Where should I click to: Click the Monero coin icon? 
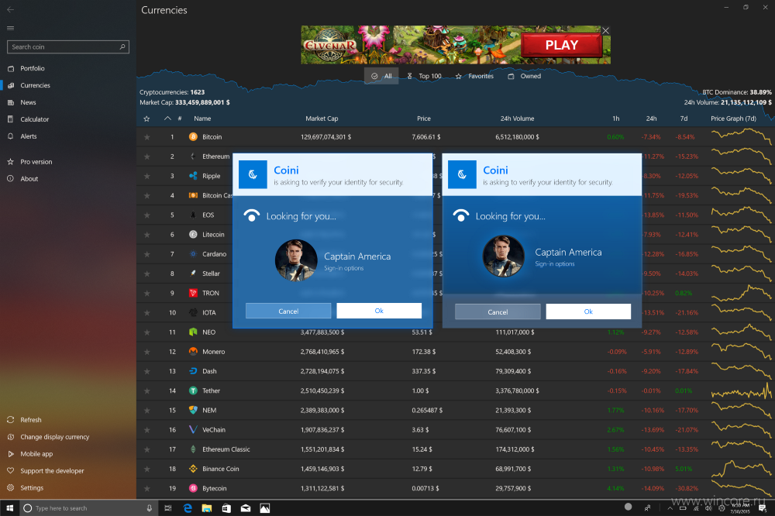(x=193, y=352)
